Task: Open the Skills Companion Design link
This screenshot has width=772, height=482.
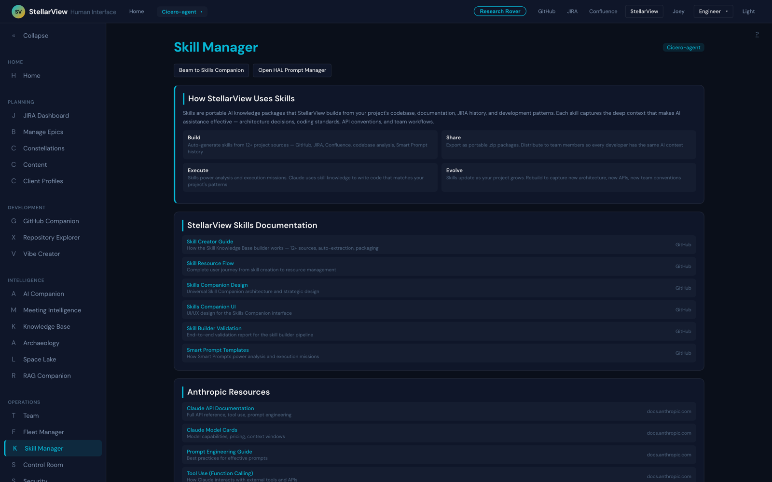Action: tap(217, 285)
